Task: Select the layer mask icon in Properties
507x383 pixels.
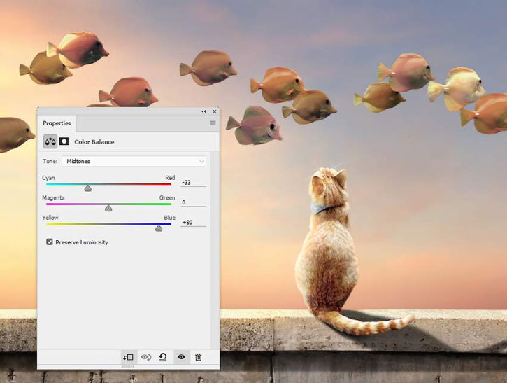Action: pyautogui.click(x=64, y=141)
